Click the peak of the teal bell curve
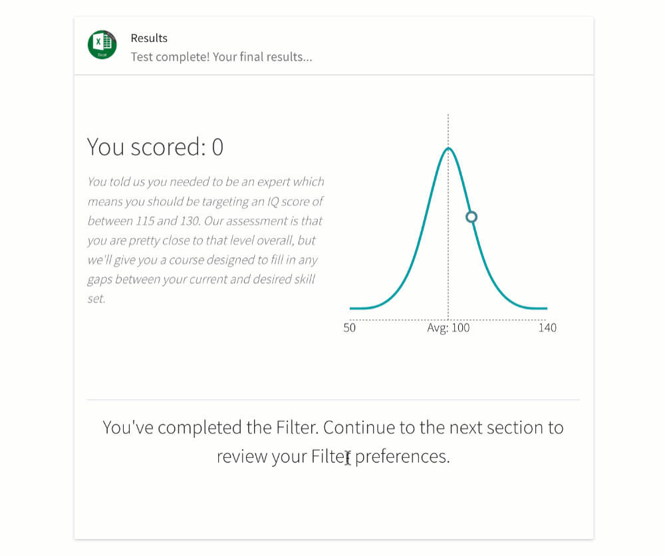The width and height of the screenshot is (665, 555). (448, 148)
